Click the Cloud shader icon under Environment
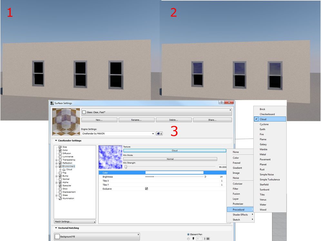This screenshot has width=322, height=241. point(64,170)
